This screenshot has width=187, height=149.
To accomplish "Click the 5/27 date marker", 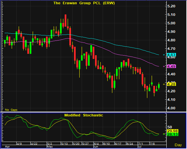I will tap(85, 144).
